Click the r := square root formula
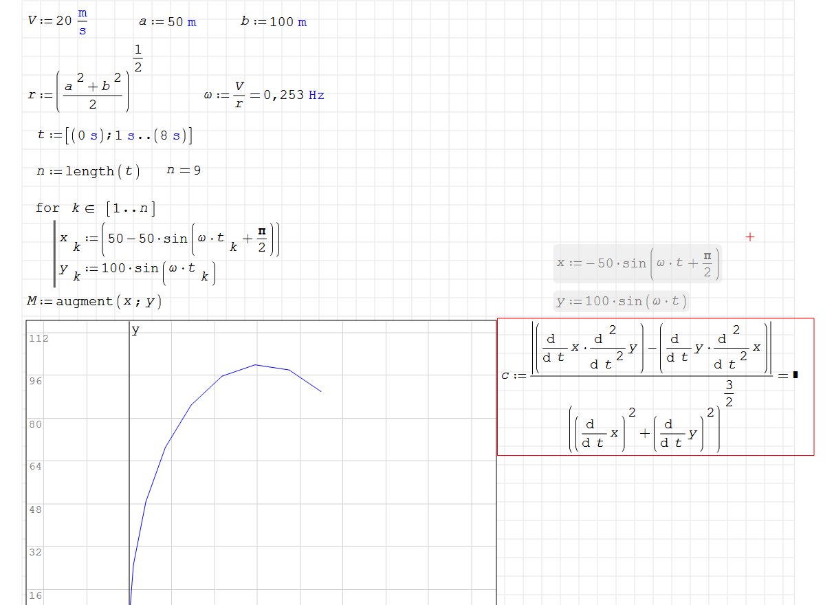 pos(86,88)
